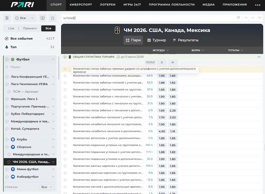Open the Спорт section
The width and height of the screenshot is (265, 194).
[x=56, y=5]
